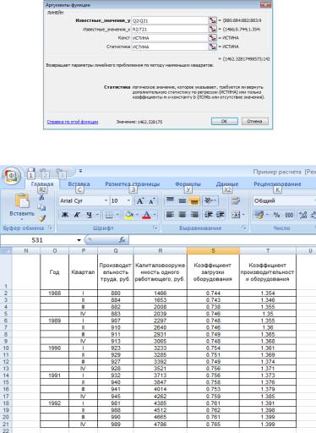Open font color palette arrow
316x433 pixels.
tap(155, 215)
